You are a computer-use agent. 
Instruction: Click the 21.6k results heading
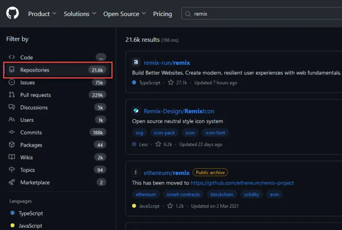point(142,40)
